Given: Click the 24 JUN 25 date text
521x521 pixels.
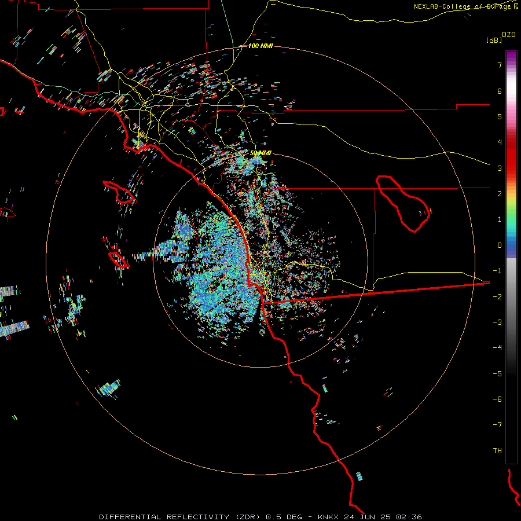Looking at the screenshot, I should point(368,517).
